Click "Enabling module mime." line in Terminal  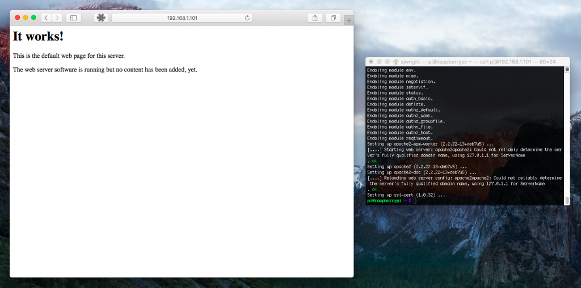393,76
